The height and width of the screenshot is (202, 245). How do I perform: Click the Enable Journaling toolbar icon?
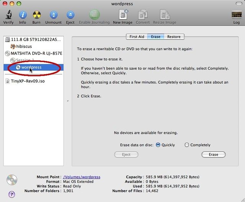tap(94, 15)
